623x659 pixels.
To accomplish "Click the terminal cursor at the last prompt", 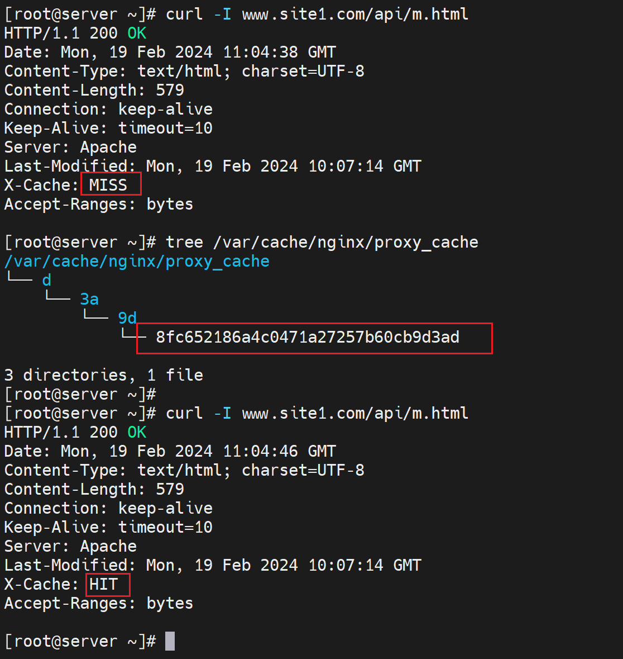I will [x=170, y=641].
